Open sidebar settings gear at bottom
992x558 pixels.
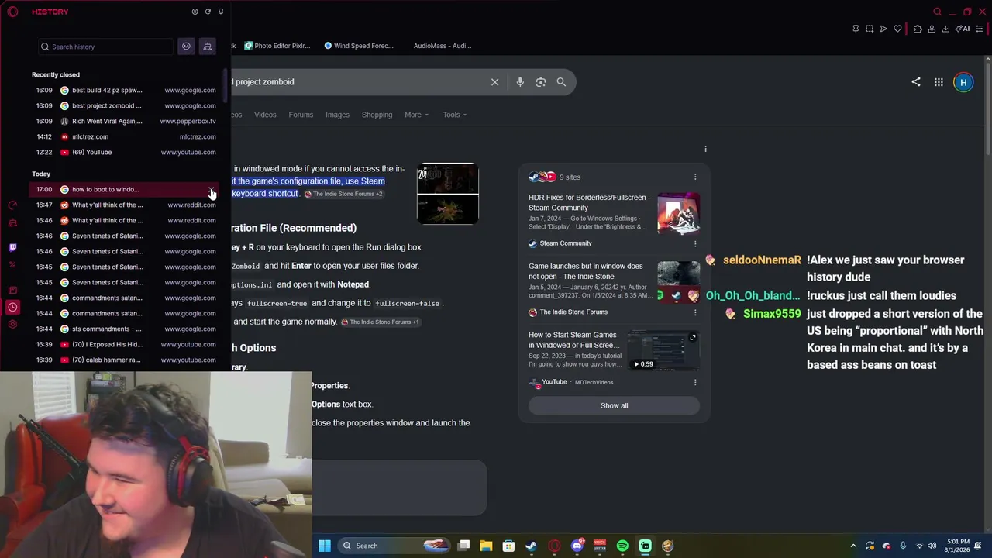(12, 324)
